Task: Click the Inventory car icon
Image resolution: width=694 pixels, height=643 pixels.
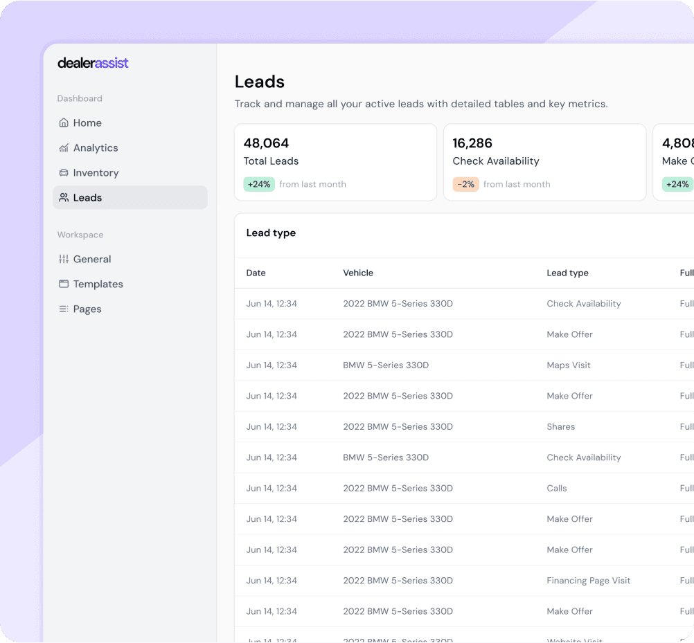Action: [63, 172]
